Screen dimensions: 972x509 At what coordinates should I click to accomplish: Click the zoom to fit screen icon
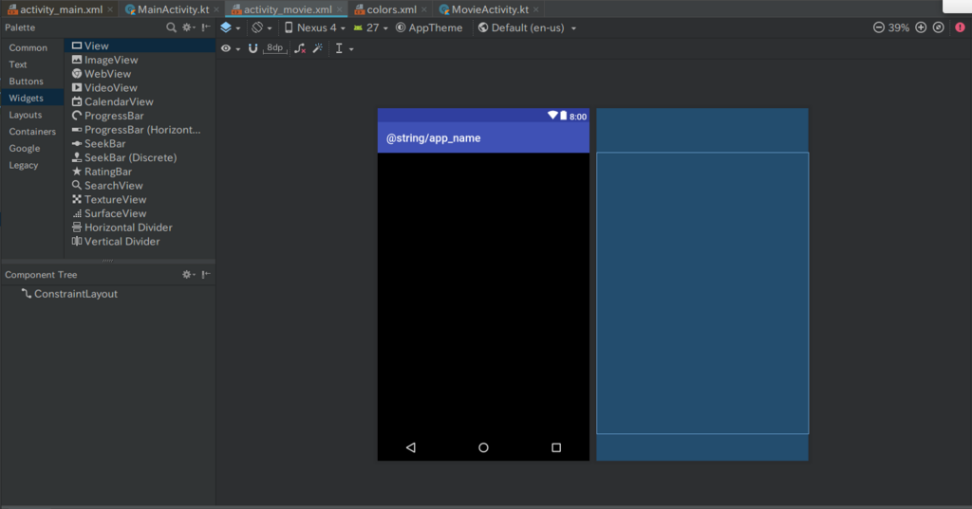click(939, 27)
